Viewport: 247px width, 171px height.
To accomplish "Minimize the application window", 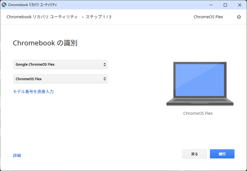I will point(211,5).
